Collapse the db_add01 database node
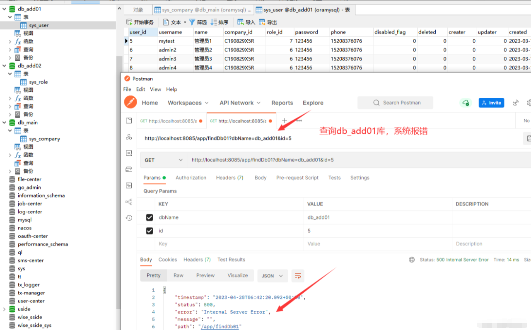 4,9
